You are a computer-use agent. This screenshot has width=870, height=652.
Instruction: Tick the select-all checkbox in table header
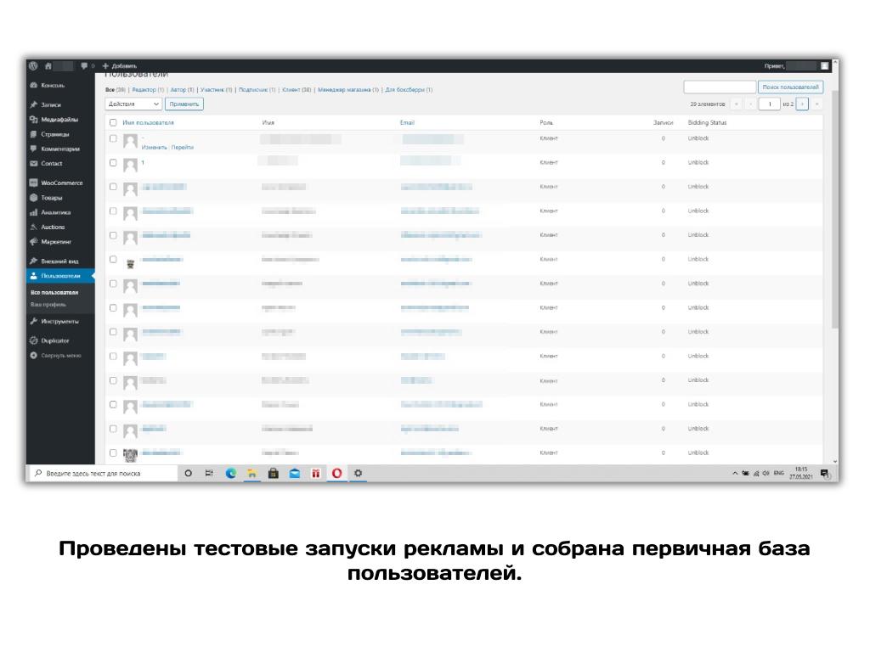tap(114, 122)
